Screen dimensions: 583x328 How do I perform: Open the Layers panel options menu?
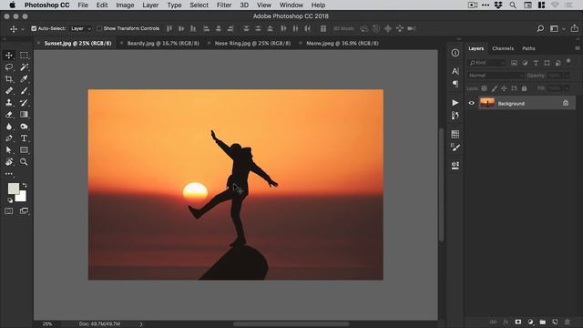577,48
